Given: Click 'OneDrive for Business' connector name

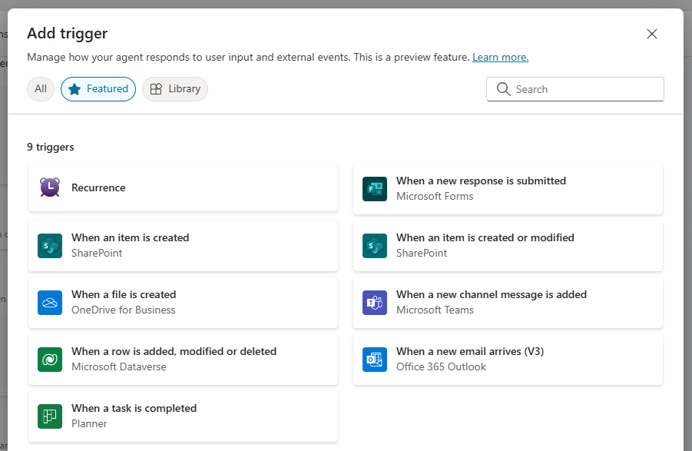Looking at the screenshot, I should [x=123, y=310].
